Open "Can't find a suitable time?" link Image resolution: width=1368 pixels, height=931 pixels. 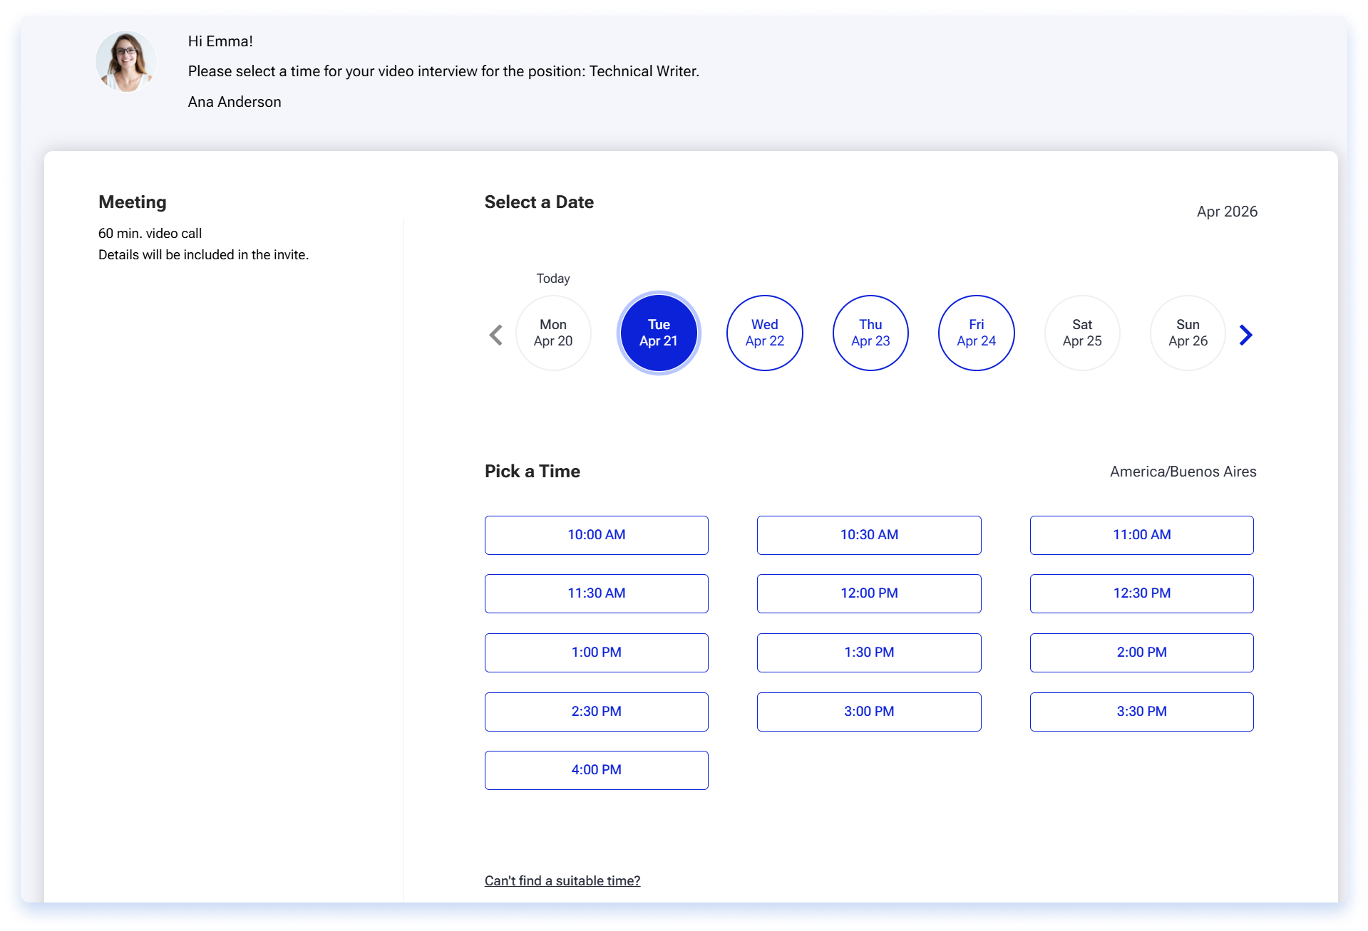[562, 881]
